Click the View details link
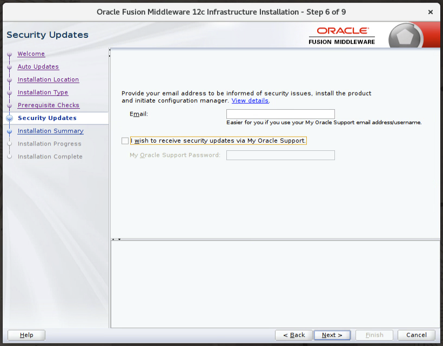Screen dimensions: 443x346 (250, 101)
